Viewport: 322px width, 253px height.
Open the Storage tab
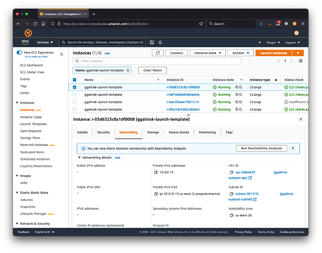click(153, 132)
